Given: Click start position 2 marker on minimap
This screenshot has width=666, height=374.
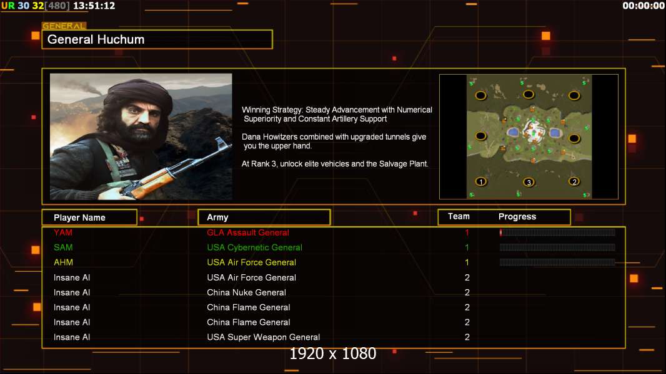Looking at the screenshot, I should pyautogui.click(x=574, y=182).
